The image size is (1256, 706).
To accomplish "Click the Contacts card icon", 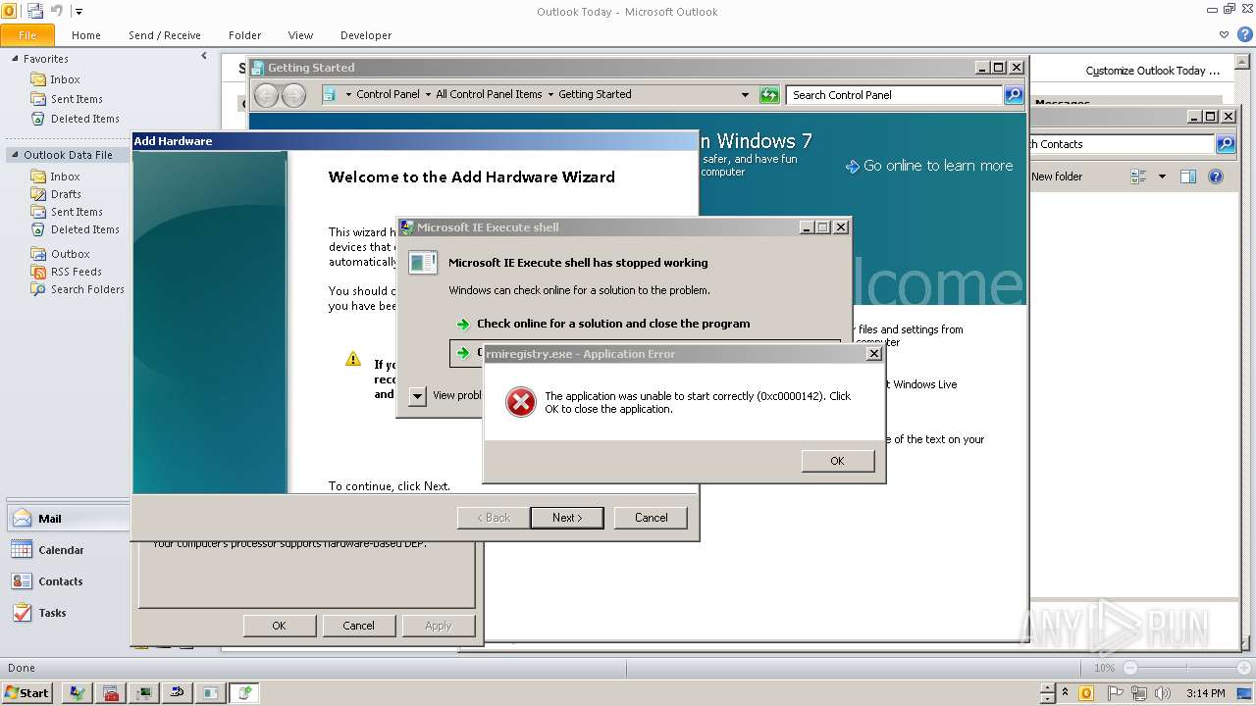I will pyautogui.click(x=22, y=581).
